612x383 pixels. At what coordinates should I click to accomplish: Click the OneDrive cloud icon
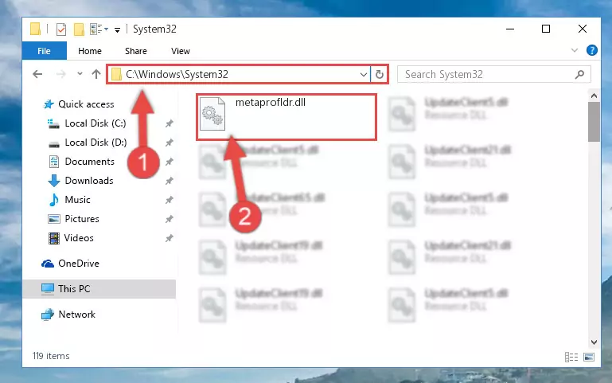[48, 264]
